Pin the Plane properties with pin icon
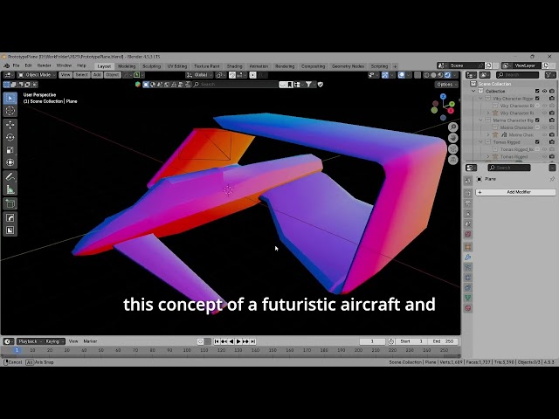The image size is (559, 419). (x=552, y=179)
